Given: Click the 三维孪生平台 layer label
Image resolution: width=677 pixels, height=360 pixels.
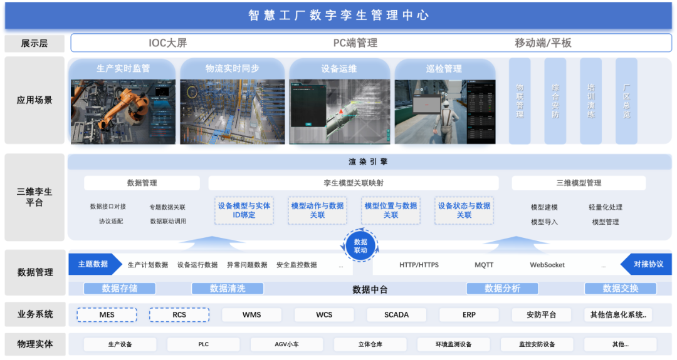Looking at the screenshot, I should [x=34, y=197].
